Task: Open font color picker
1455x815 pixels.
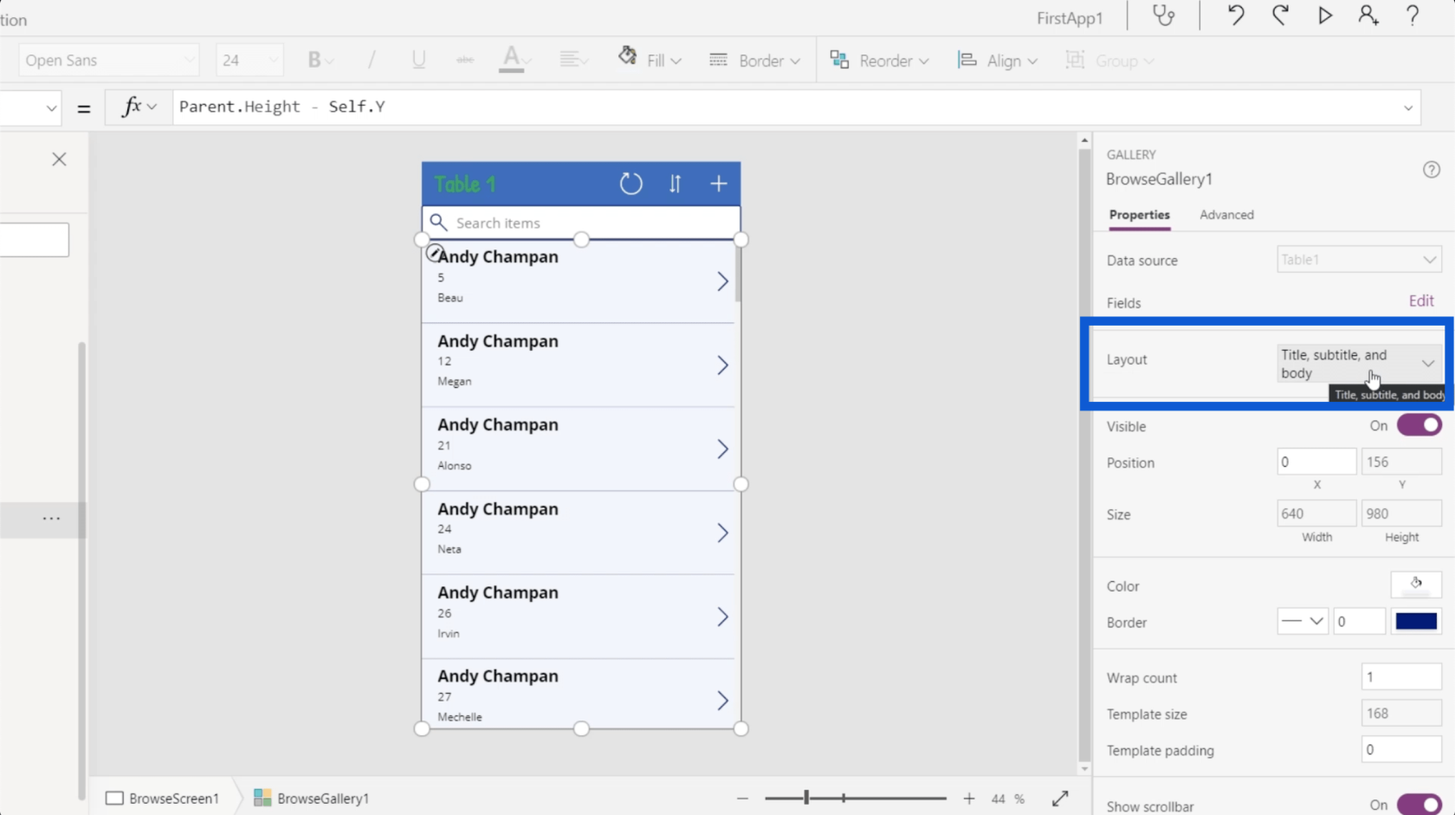Action: pos(514,59)
